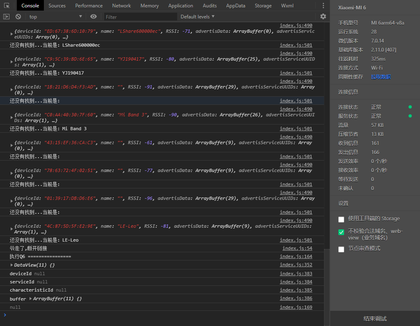Screen dimensions: 420x326
Task: Open console settings gear icon
Action: (323, 16)
